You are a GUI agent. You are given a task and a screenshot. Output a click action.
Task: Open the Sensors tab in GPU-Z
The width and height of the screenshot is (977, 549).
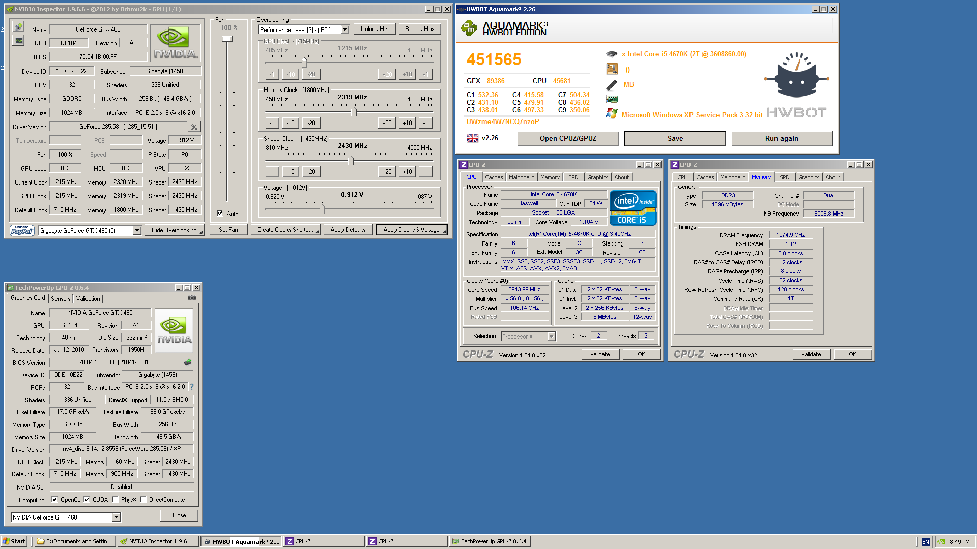click(61, 299)
